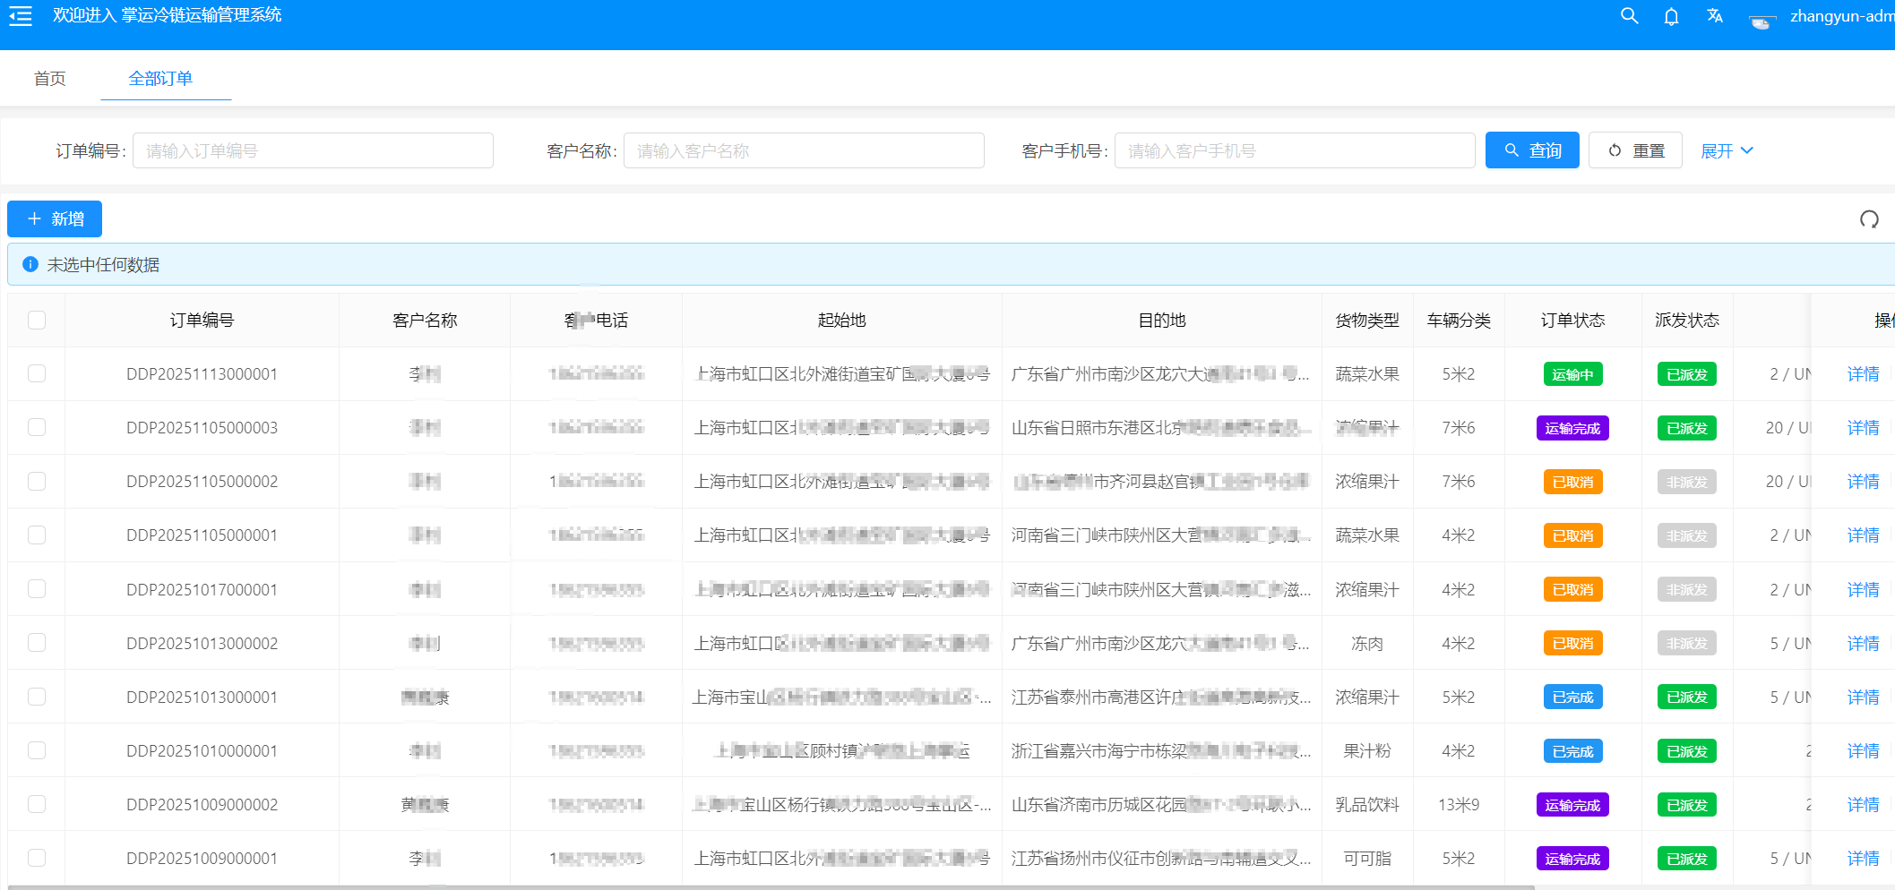
Task: Select all orders with header checkbox
Action: [x=36, y=320]
